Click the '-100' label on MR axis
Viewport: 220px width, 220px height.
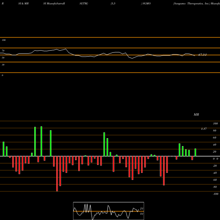pyautogui.click(x=216, y=194)
